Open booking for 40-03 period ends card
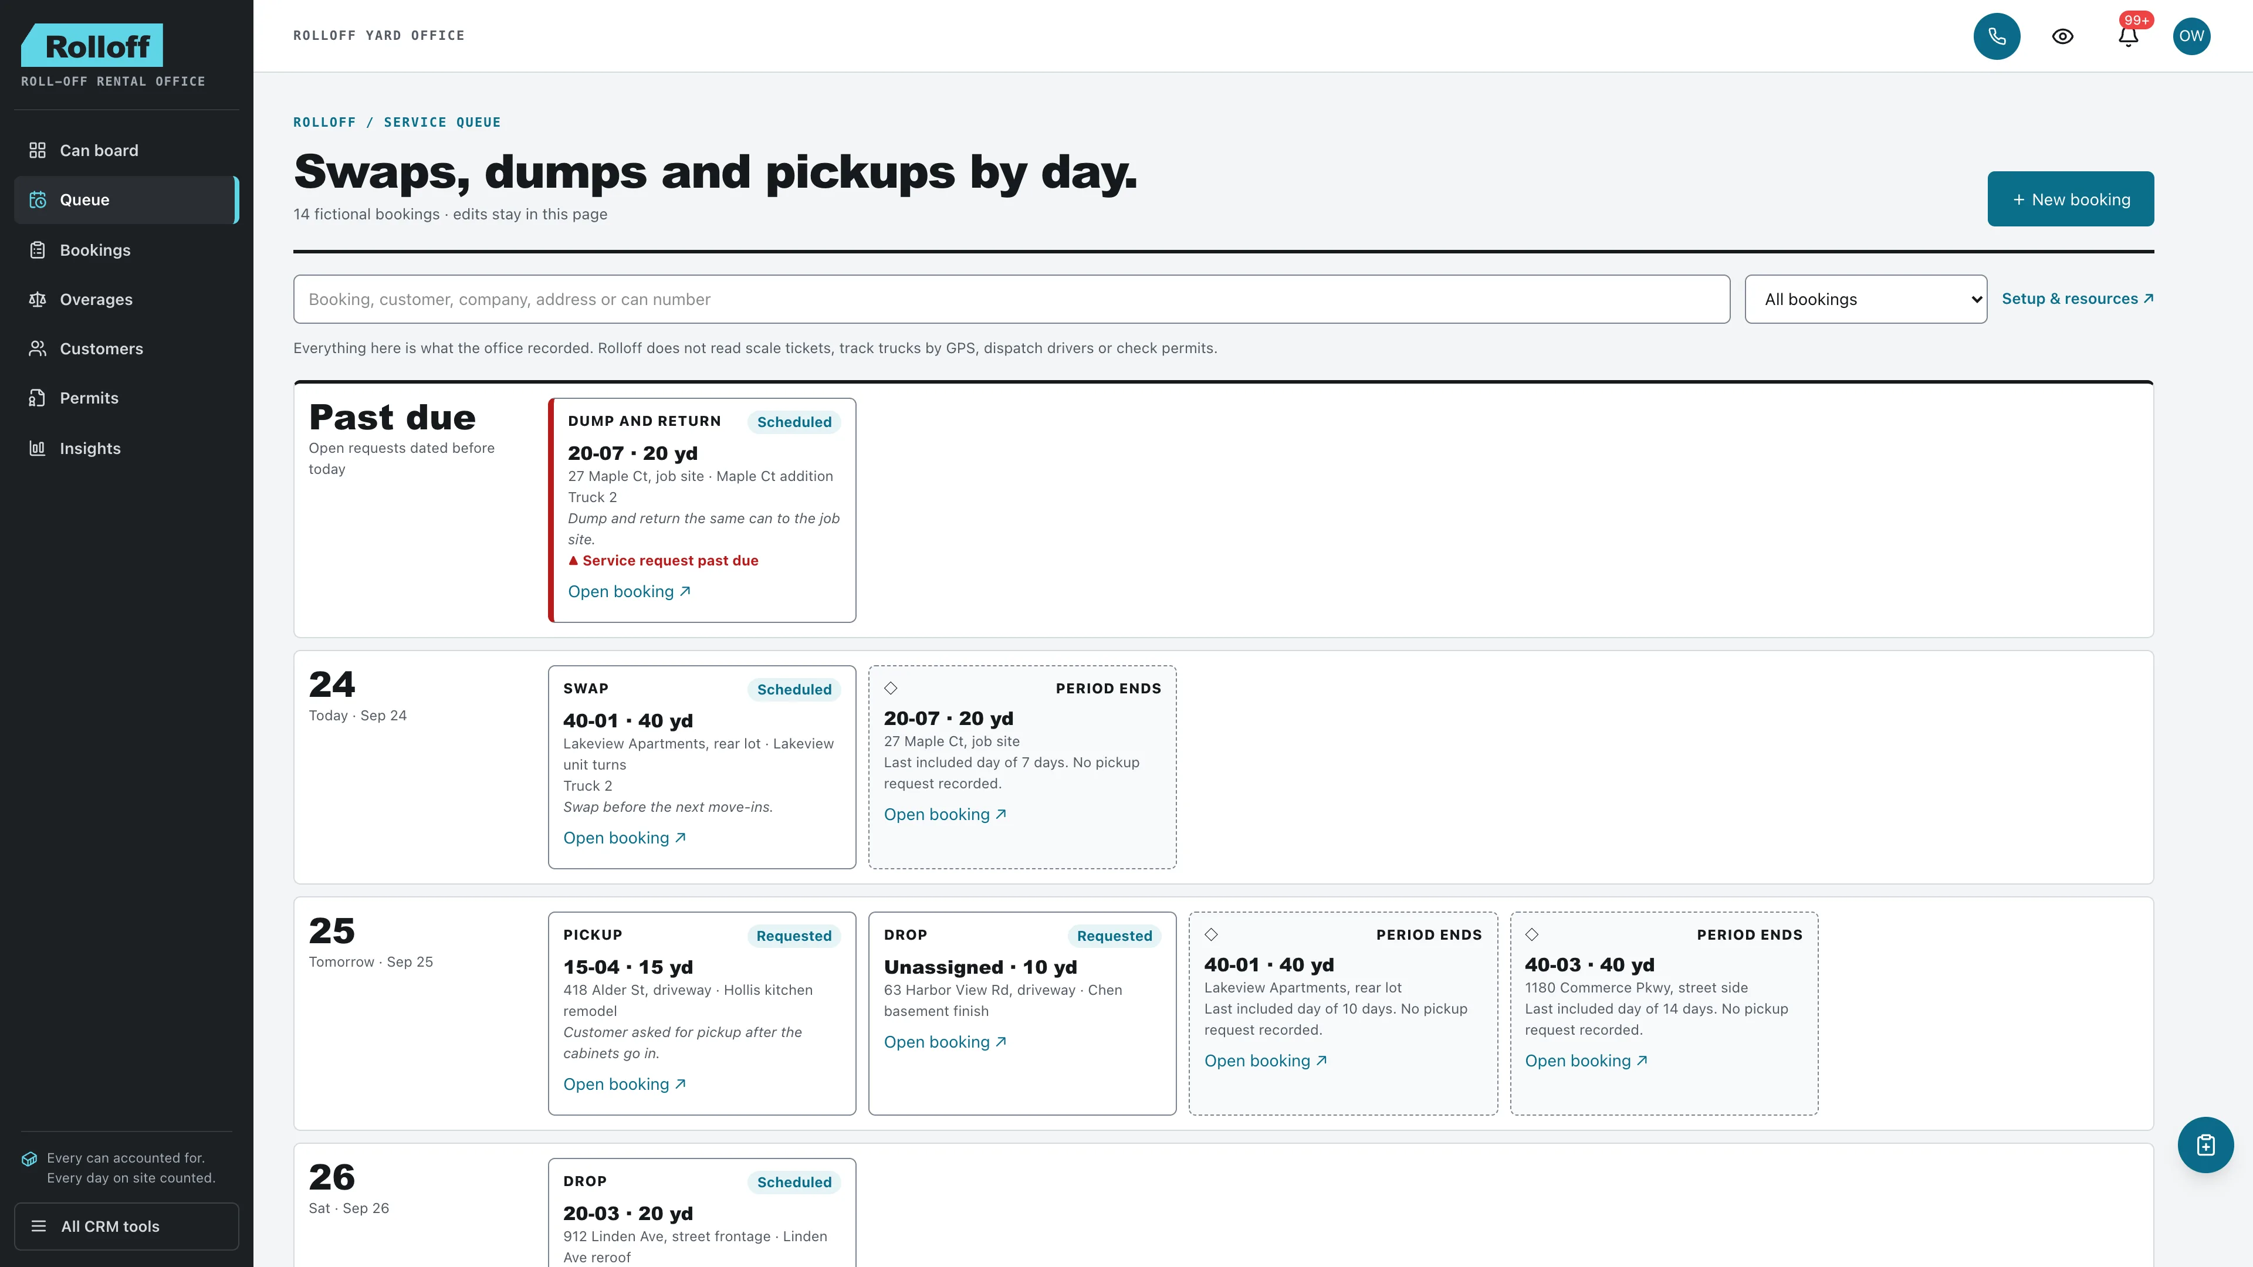The image size is (2253, 1267). pos(1586,1061)
